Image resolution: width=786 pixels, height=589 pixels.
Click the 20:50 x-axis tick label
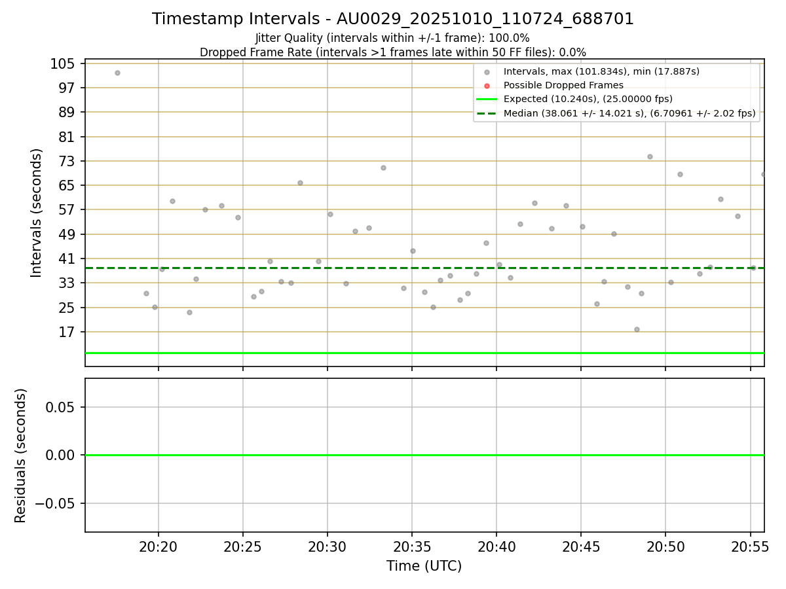pos(665,548)
